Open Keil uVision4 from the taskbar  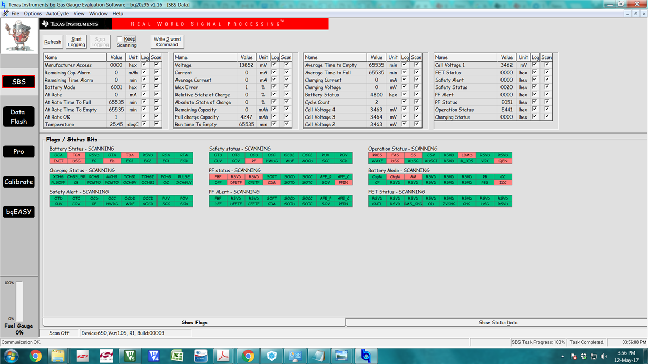pyautogui.click(x=153, y=357)
